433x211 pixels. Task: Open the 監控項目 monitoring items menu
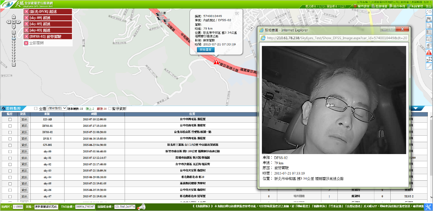(x=379, y=6)
